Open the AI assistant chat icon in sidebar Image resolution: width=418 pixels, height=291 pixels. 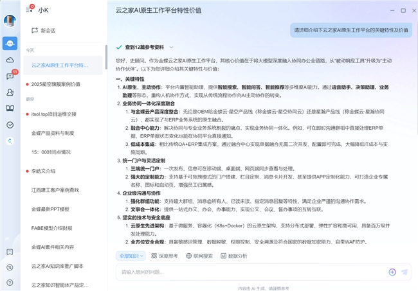coord(10,44)
